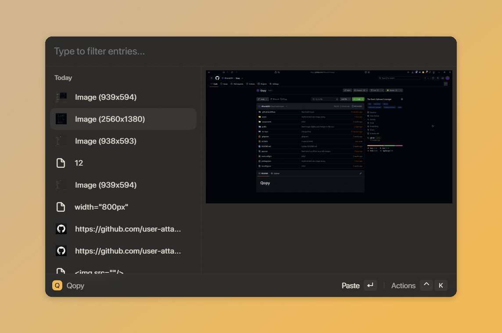502x333 pixels.
Task: Click the Paste button
Action: [x=351, y=286]
